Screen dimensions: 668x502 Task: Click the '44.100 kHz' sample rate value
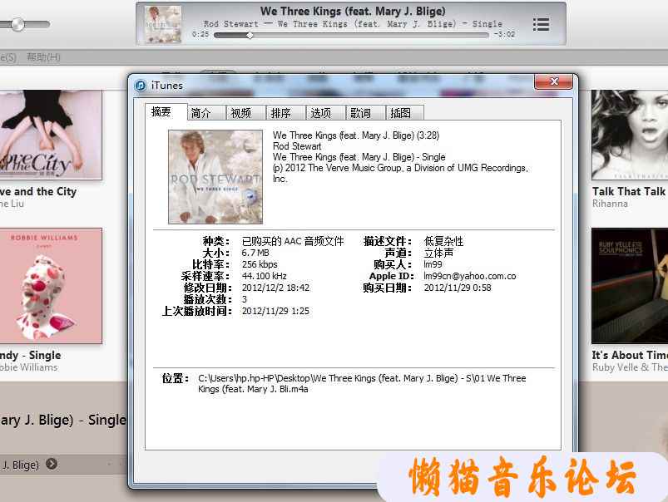tap(265, 276)
